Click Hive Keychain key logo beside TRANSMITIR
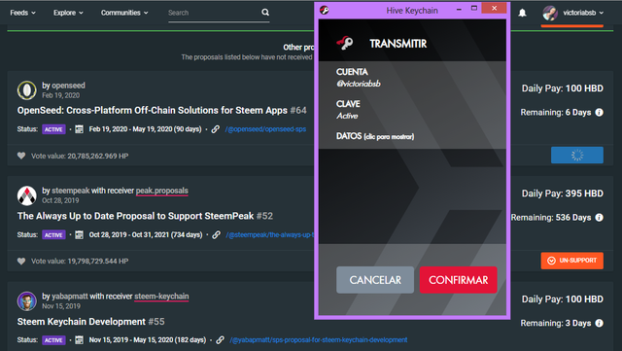 (344, 43)
